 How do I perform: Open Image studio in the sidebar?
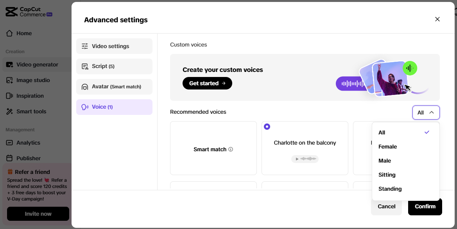[x=37, y=80]
